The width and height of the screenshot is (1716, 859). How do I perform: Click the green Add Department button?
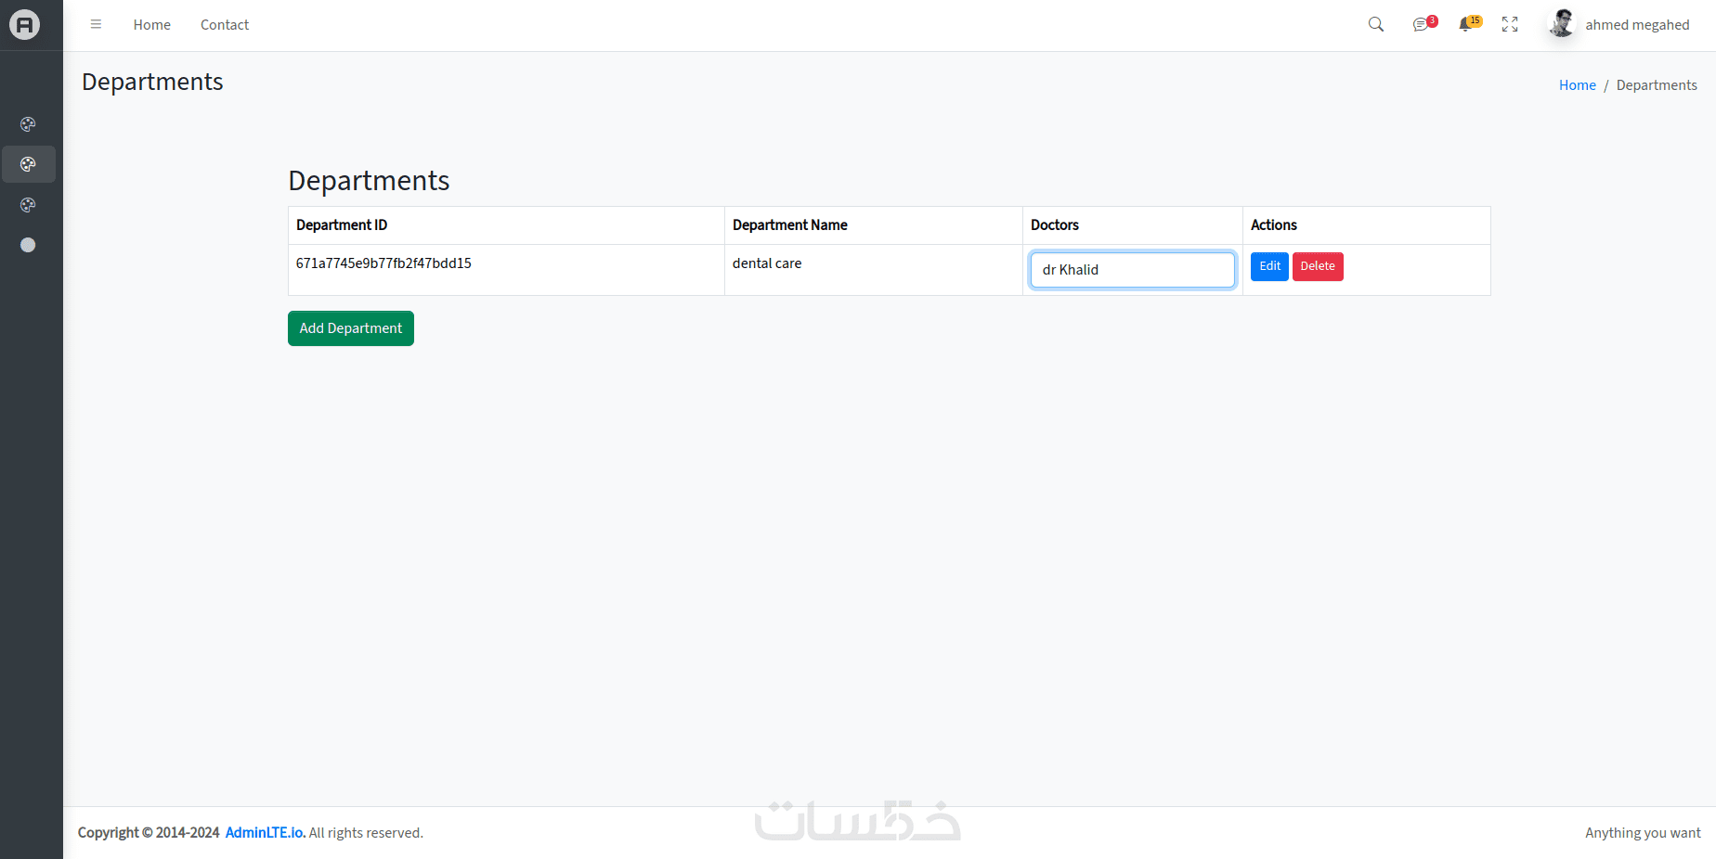pos(351,328)
